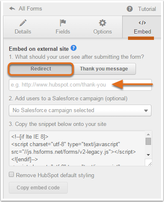This screenshot has width=164, height=202.
Task: Click the back arrow beside All Forms
Action: pyautogui.click(x=12, y=9)
